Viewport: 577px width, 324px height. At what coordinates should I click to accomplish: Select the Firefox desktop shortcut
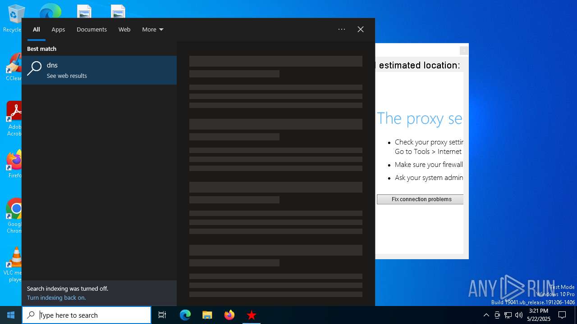(14, 164)
